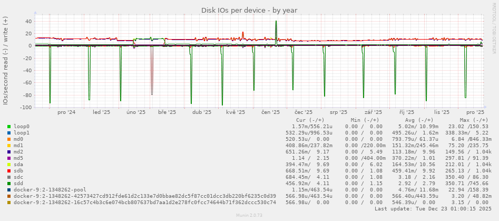
Task: Click the pro '25 axis label
Action: point(475,112)
